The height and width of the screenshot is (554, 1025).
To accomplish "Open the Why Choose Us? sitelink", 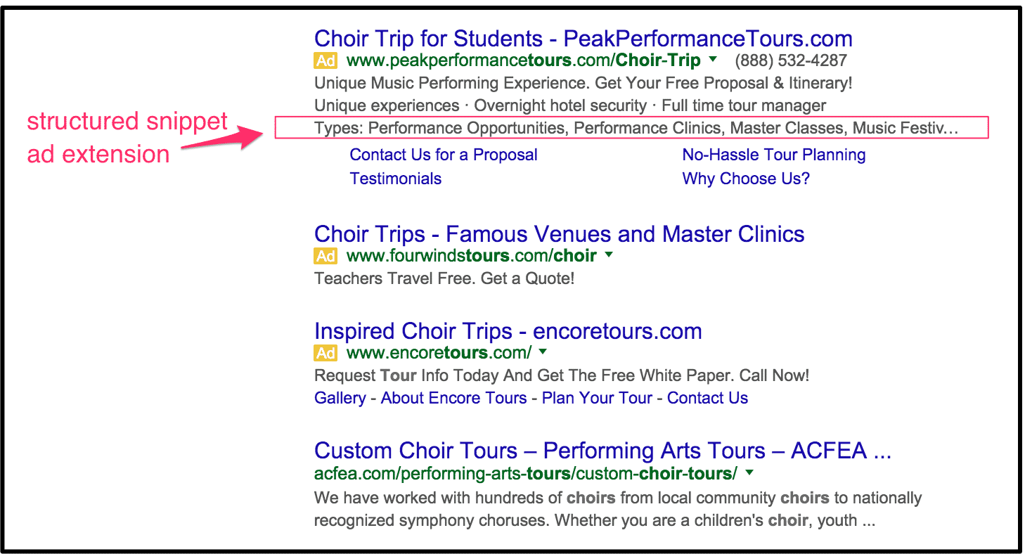I will click(x=746, y=179).
